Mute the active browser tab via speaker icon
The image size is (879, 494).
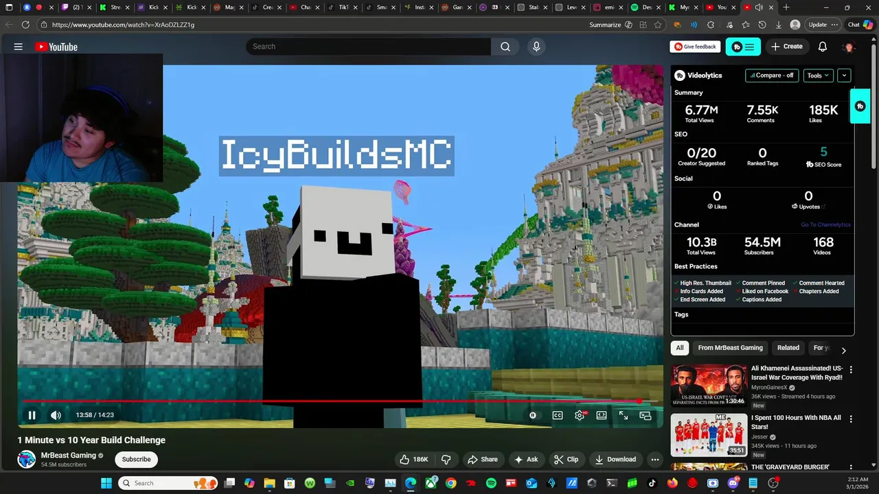click(759, 8)
